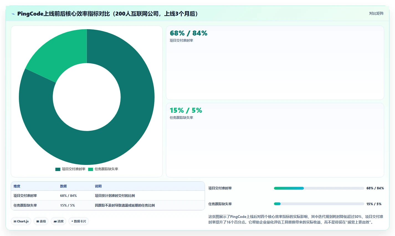Click the 表格 chip
Image resolution: width=395 pixels, height=236 pixels.
[41, 221]
